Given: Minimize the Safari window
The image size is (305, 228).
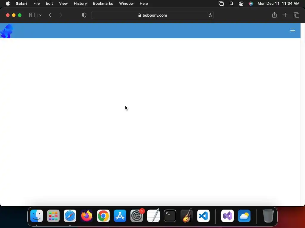Looking at the screenshot, I should click(x=14, y=15).
